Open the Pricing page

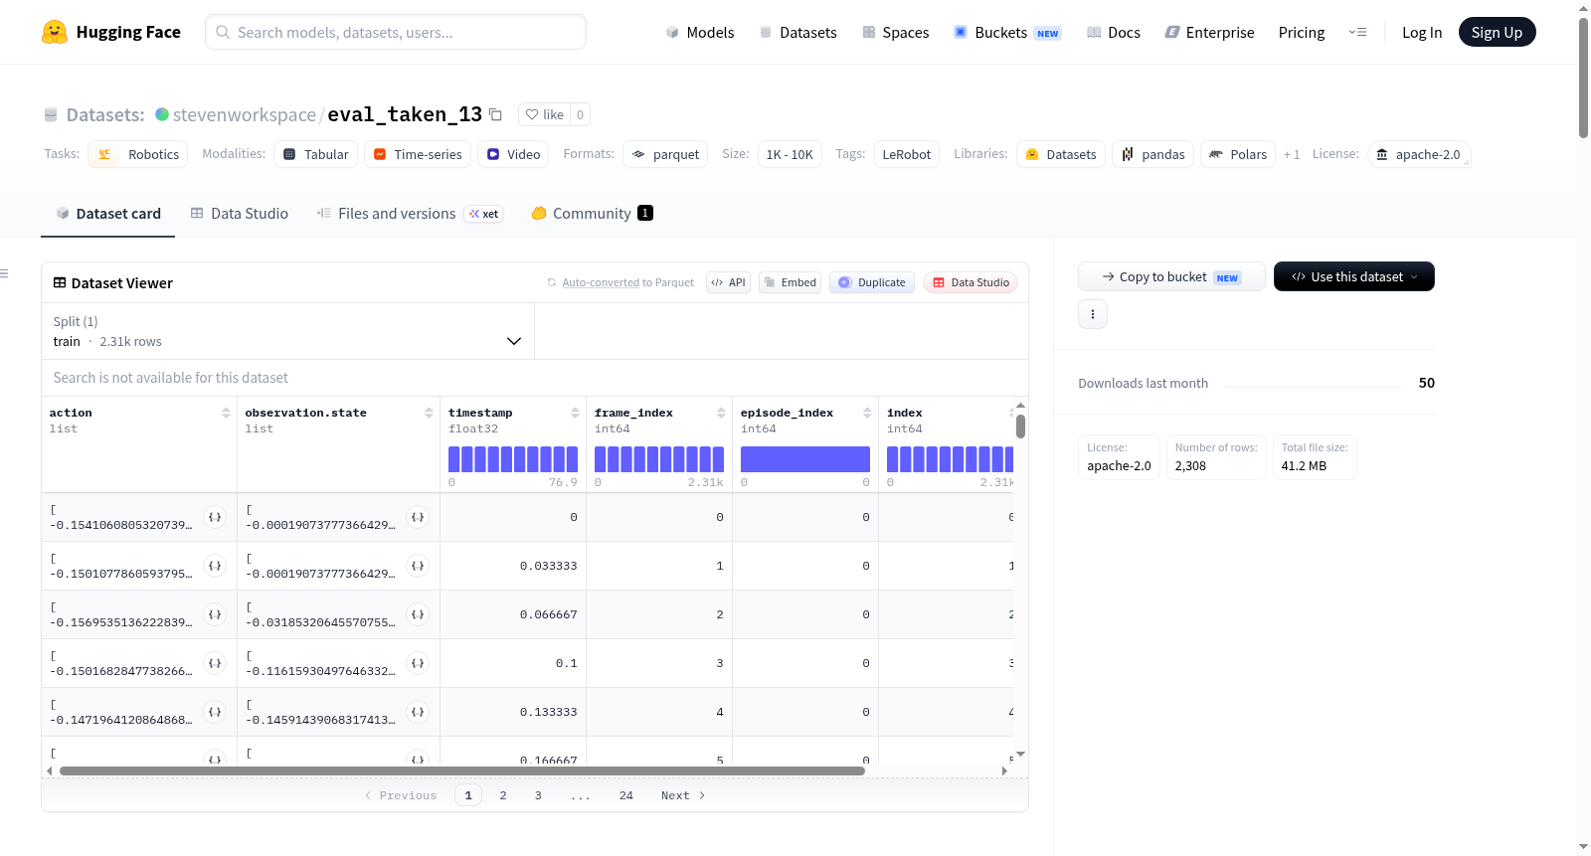point(1302,32)
